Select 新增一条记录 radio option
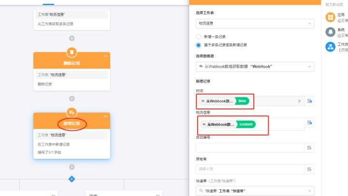 [199, 37]
